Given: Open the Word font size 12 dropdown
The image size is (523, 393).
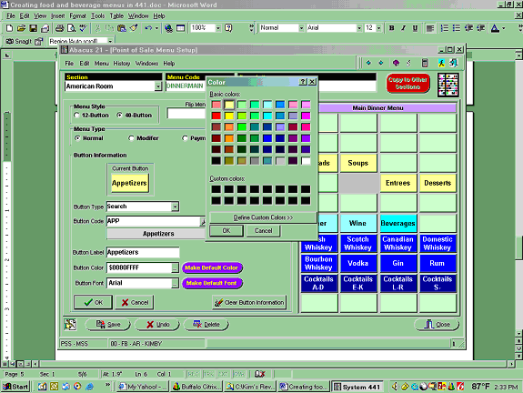Looking at the screenshot, I should click(x=379, y=28).
